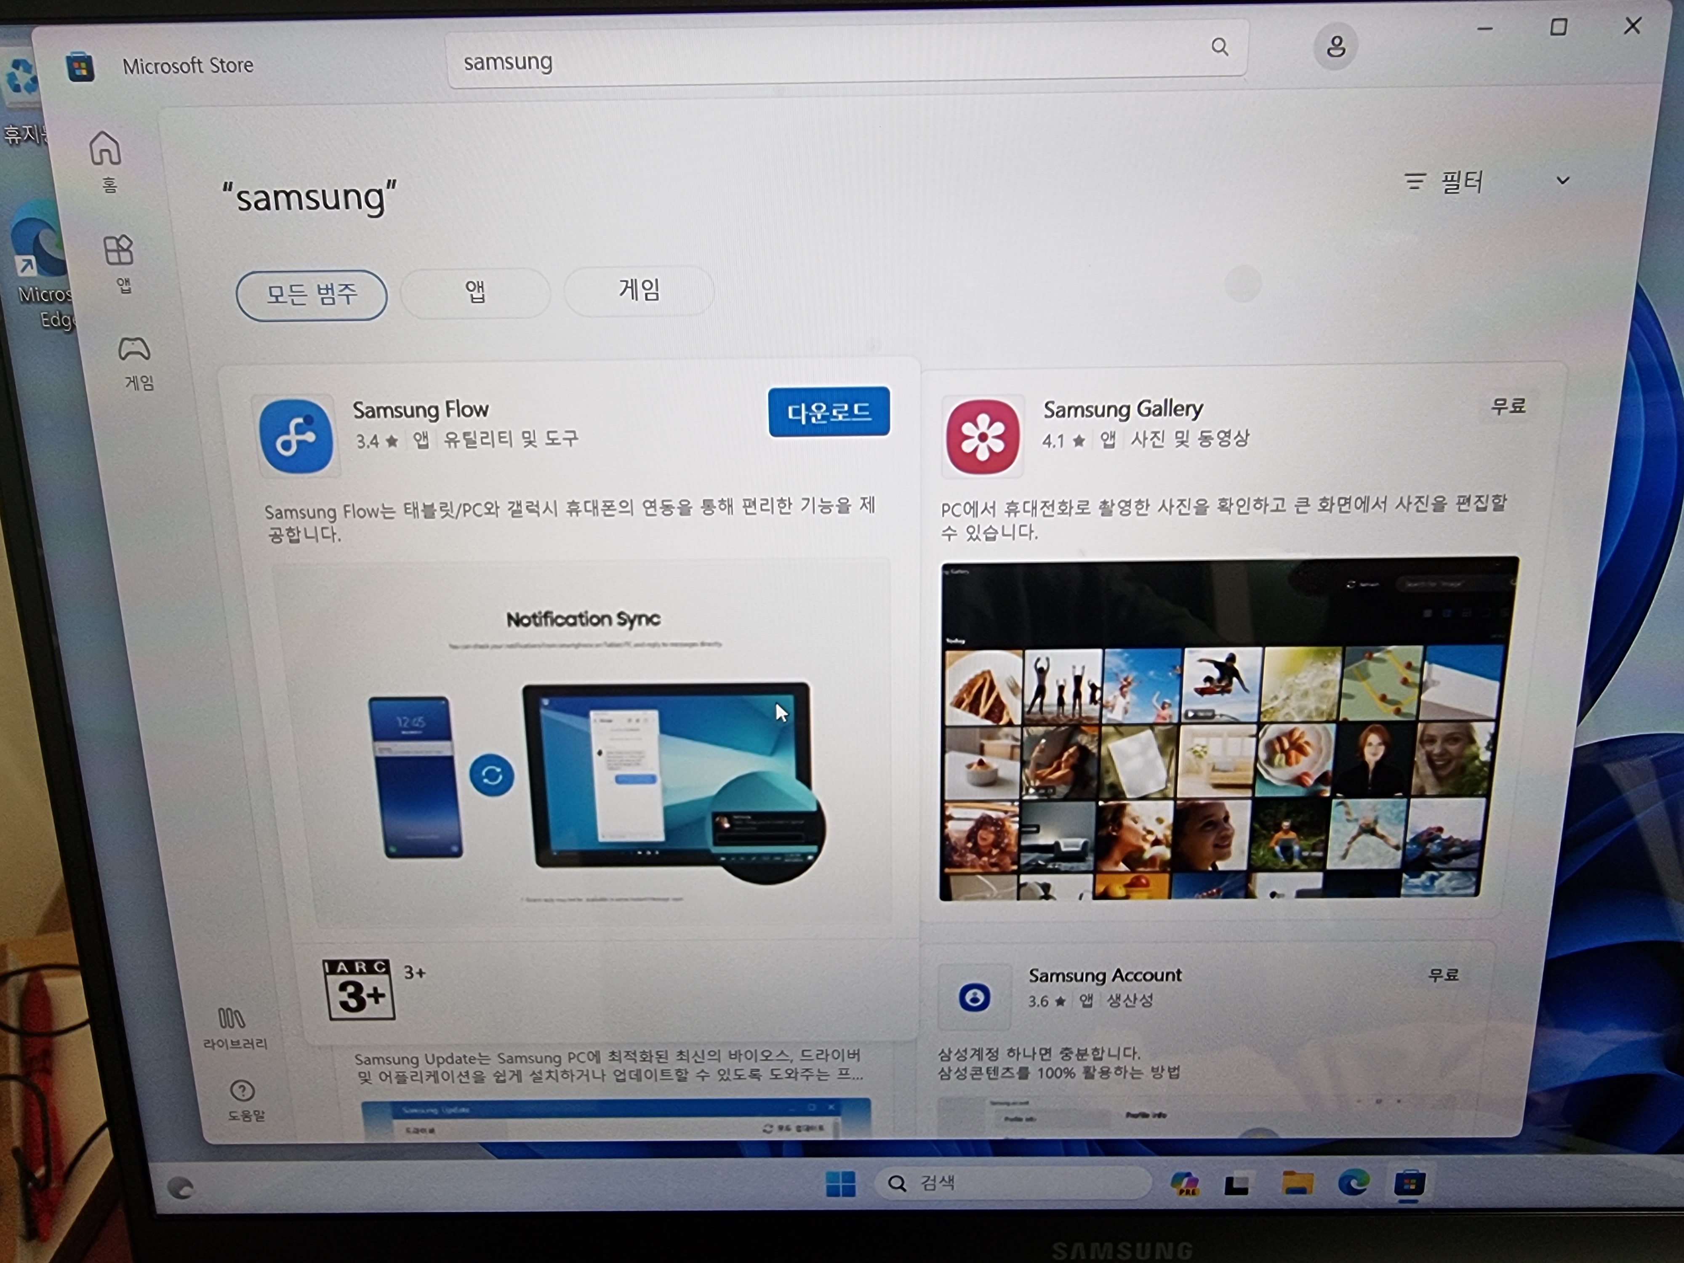Open the Games section in the sidebar
Viewport: 1684px width, 1263px height.
point(134,351)
